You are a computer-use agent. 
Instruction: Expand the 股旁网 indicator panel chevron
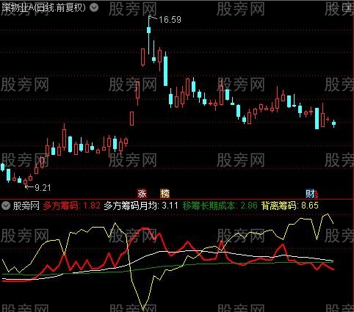6,206
